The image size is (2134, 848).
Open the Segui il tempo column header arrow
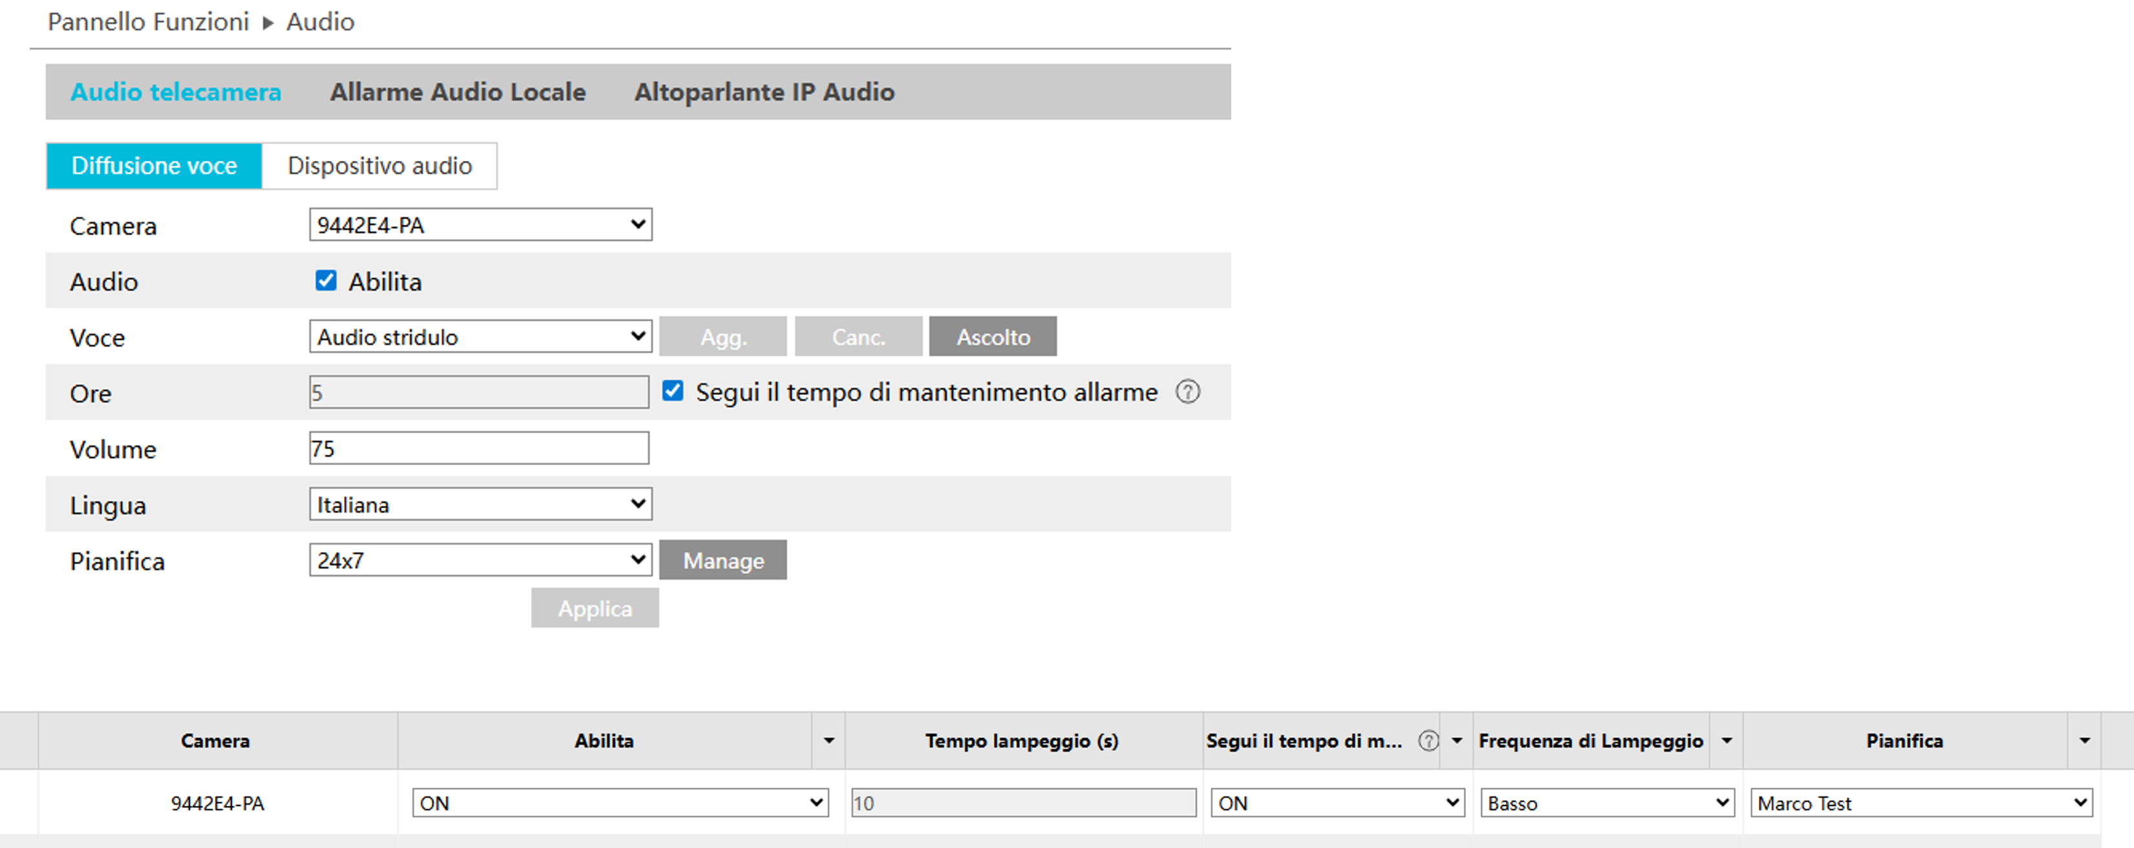point(1456,740)
